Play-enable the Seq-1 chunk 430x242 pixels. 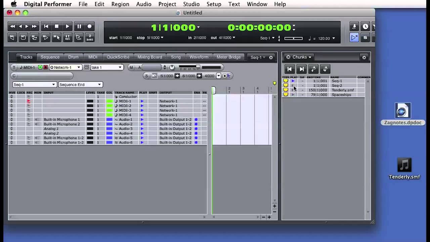coord(293,81)
